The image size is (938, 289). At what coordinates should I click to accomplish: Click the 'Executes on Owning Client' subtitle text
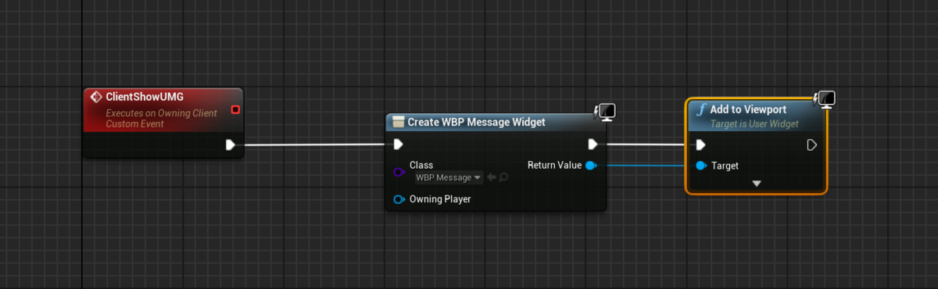[x=161, y=113]
